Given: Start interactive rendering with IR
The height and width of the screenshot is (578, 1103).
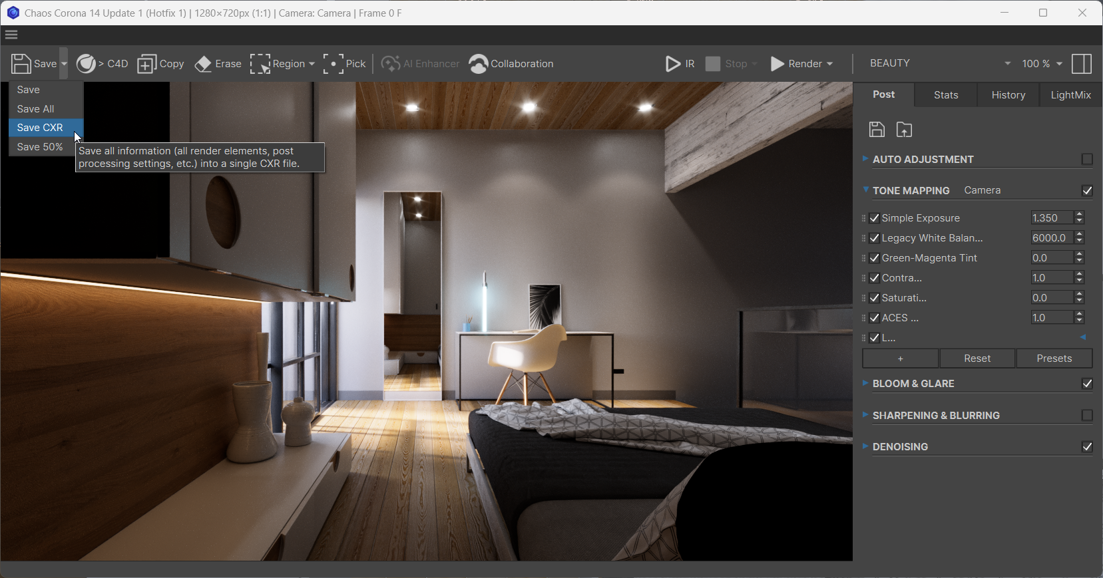Looking at the screenshot, I should (680, 64).
